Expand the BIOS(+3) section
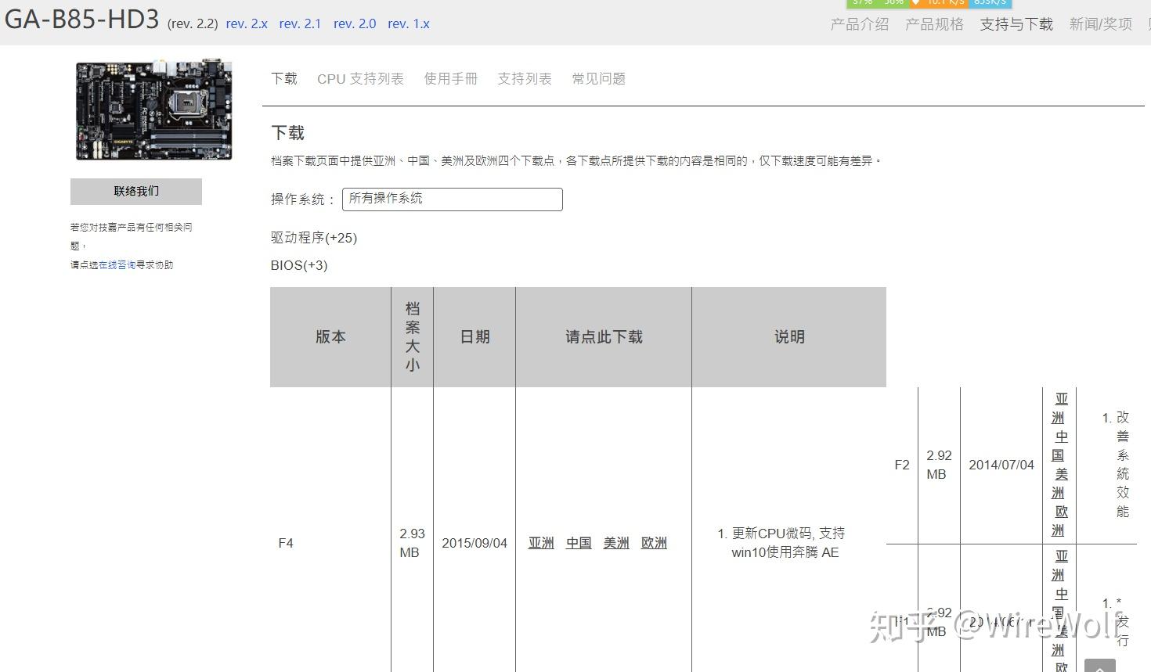 coord(299,265)
